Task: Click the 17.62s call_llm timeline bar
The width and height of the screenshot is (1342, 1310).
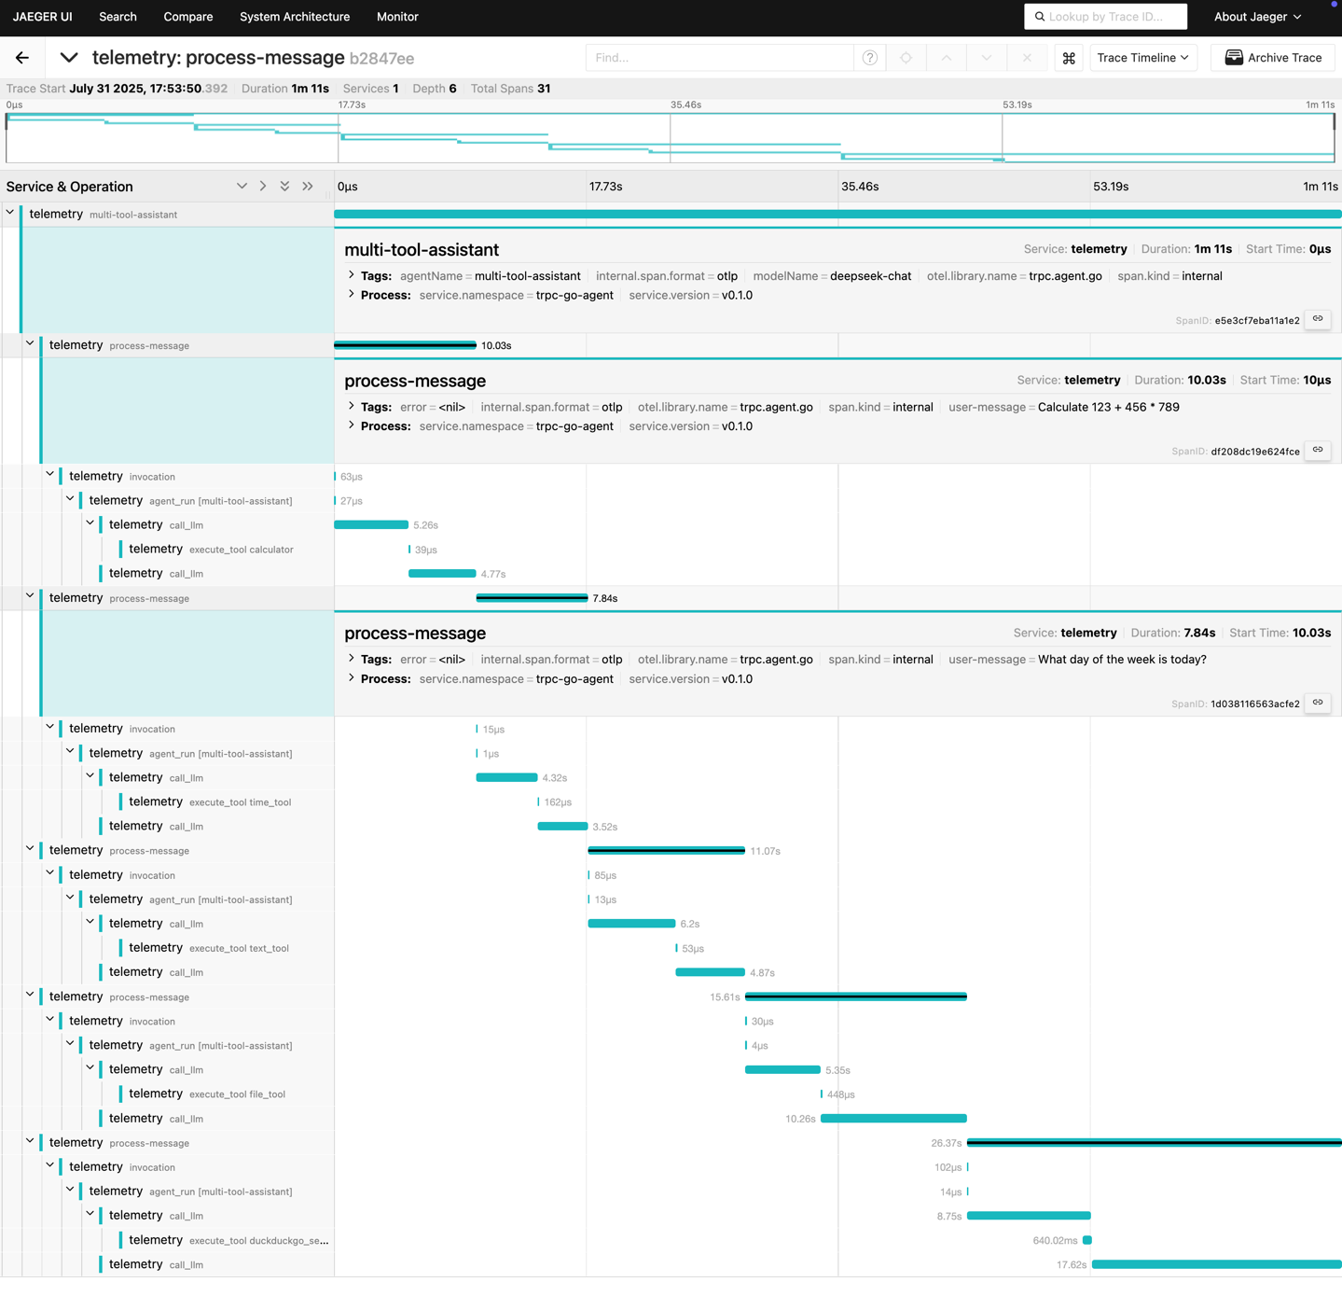Action: point(1216,1264)
